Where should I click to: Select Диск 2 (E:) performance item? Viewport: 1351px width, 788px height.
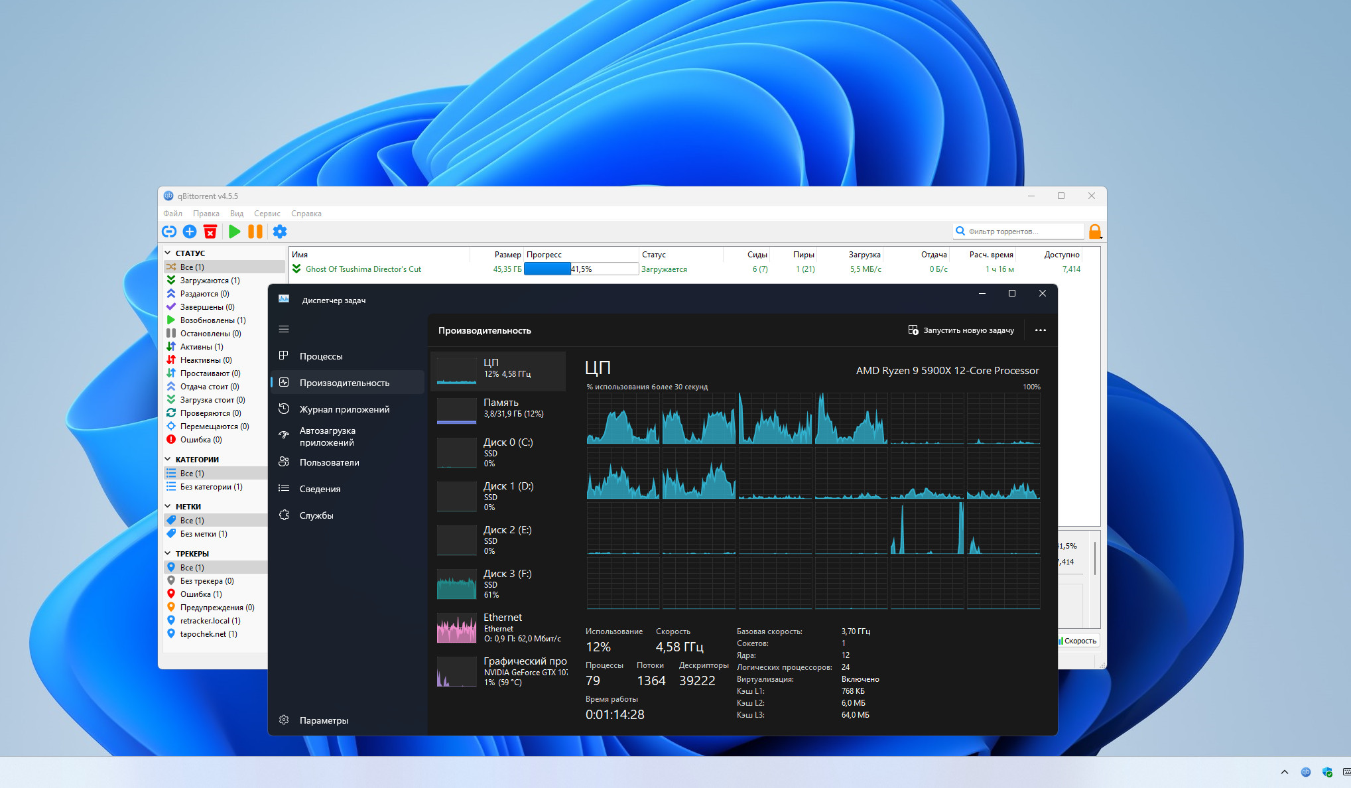[x=498, y=540]
